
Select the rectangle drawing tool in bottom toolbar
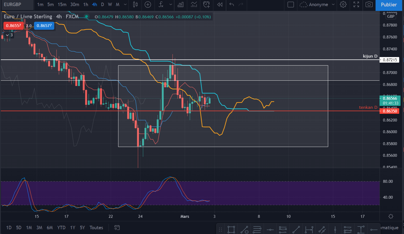(231, 229)
